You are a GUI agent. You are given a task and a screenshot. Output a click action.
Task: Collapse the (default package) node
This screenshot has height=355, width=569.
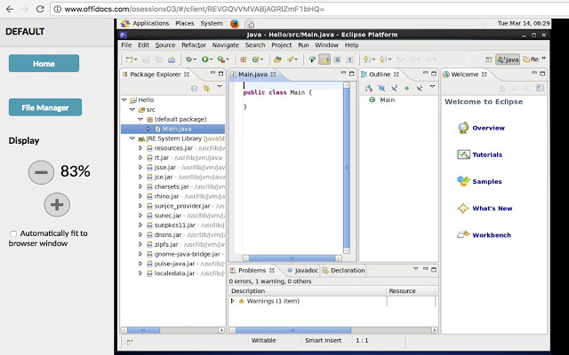(140, 119)
